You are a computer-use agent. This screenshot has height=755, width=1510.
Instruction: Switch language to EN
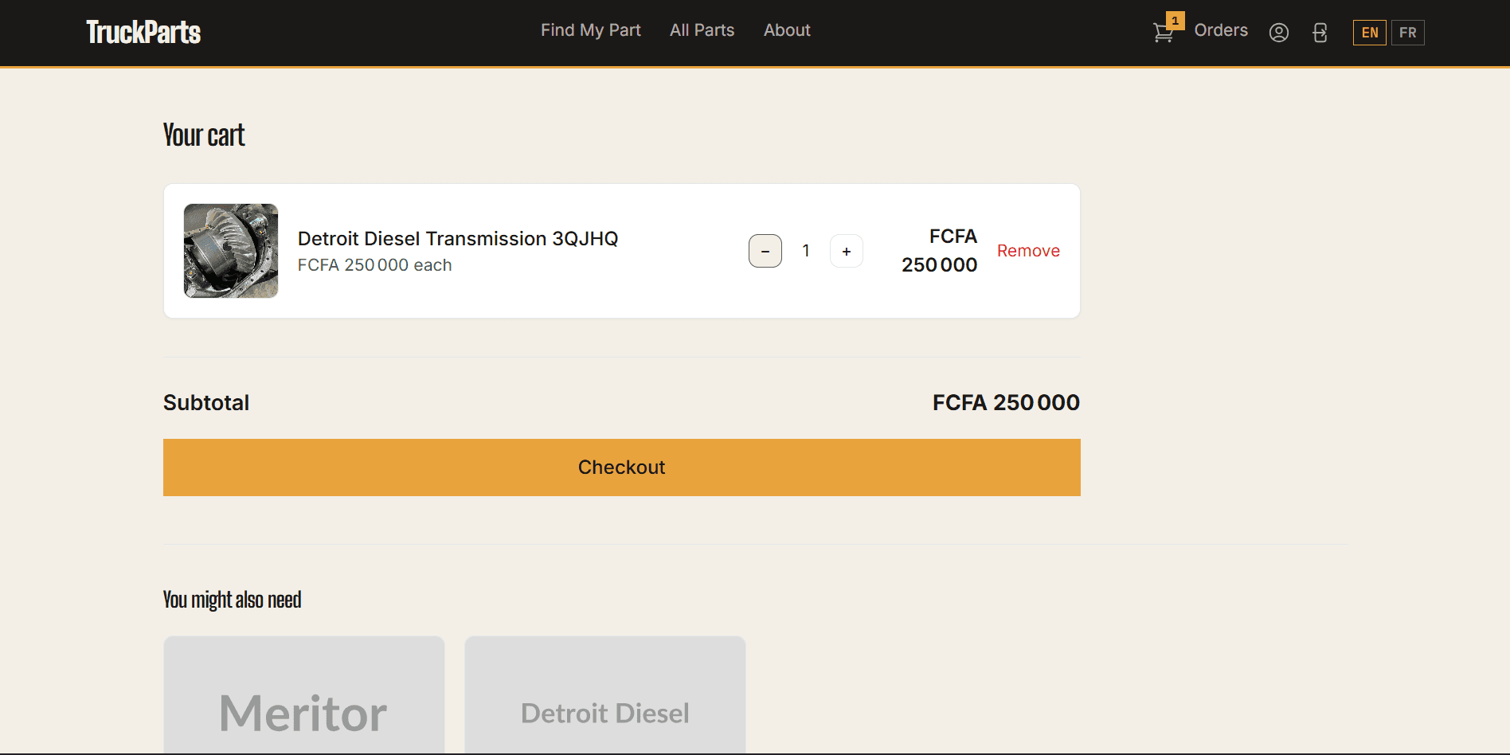[x=1370, y=33]
